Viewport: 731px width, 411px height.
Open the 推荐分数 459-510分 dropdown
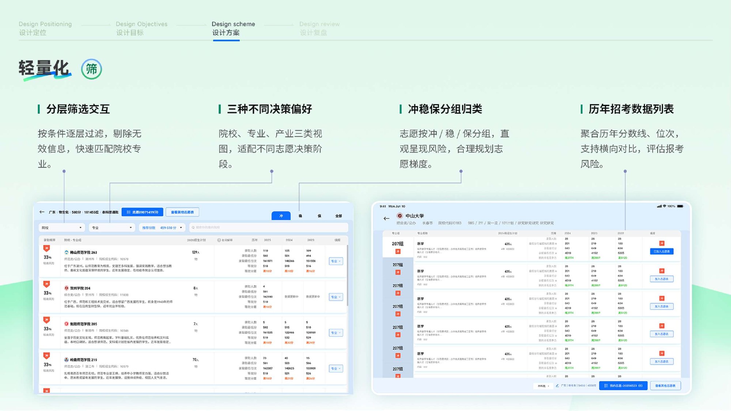[x=162, y=227]
